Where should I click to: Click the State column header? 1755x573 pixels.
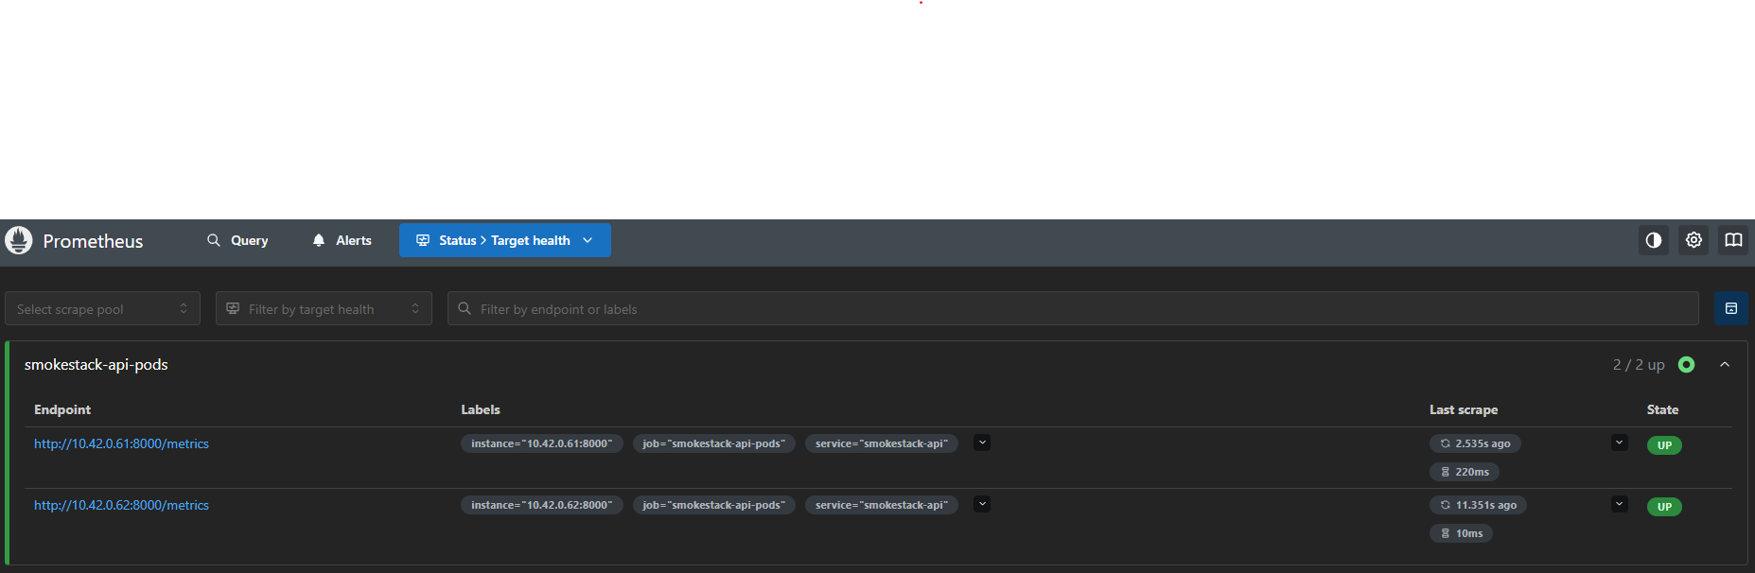1662,409
